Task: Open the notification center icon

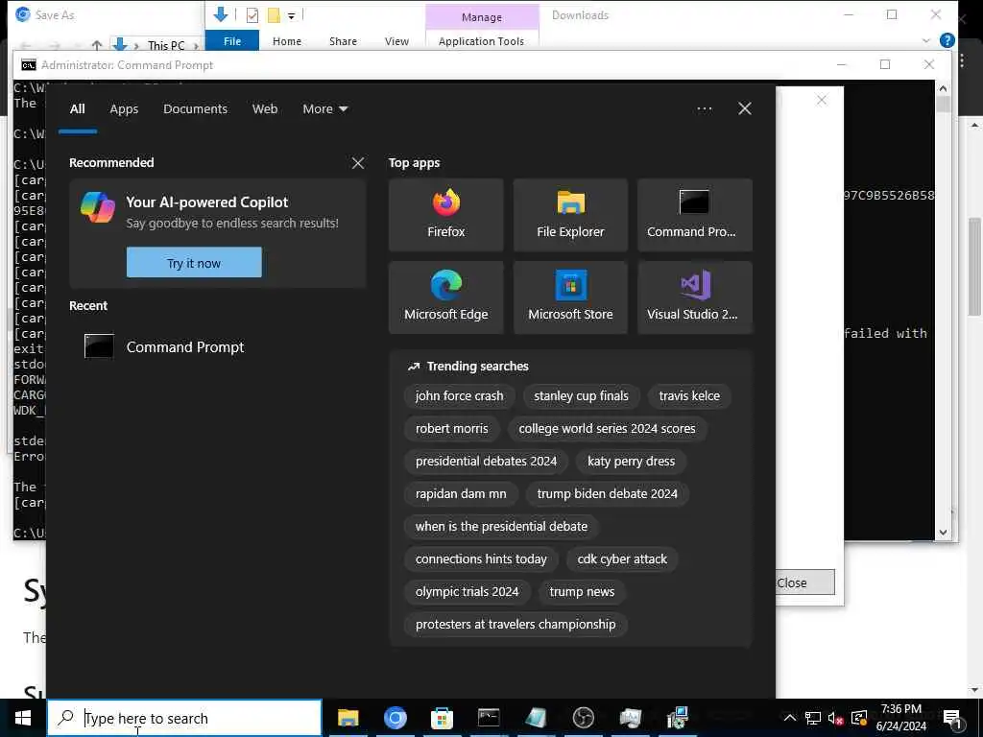Action: click(x=952, y=718)
